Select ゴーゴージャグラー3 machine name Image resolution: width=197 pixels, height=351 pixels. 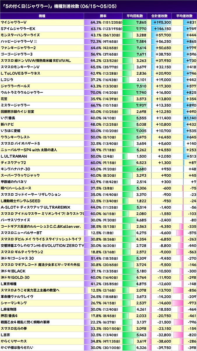[x=17, y=54]
